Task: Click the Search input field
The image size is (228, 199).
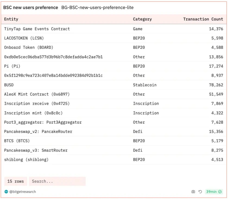Action: pyautogui.click(x=57, y=181)
